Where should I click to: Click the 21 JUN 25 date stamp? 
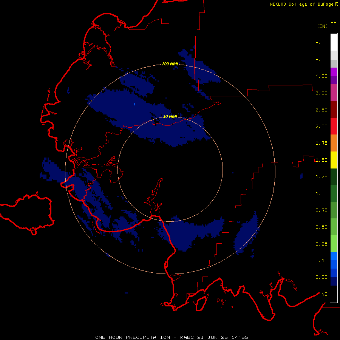tap(213, 337)
